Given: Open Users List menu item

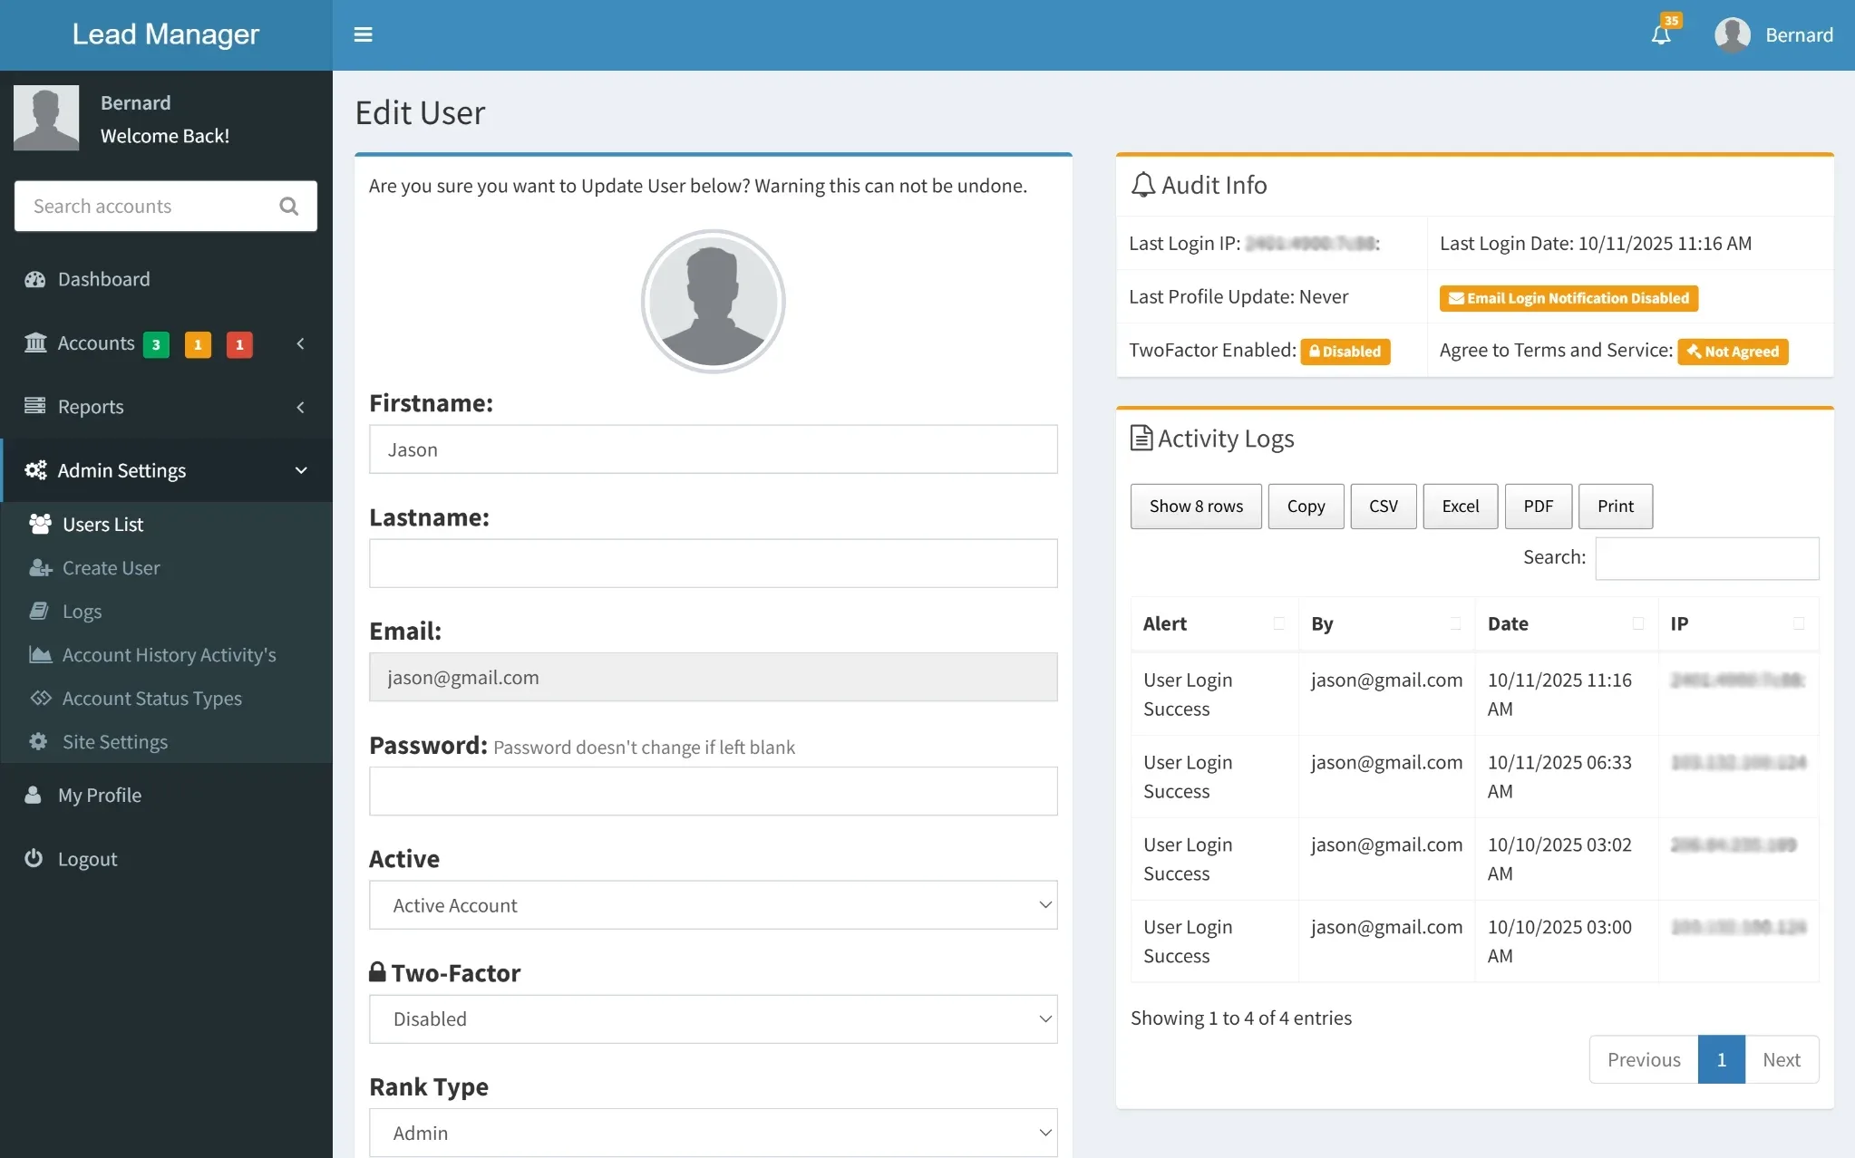Looking at the screenshot, I should [102, 525].
